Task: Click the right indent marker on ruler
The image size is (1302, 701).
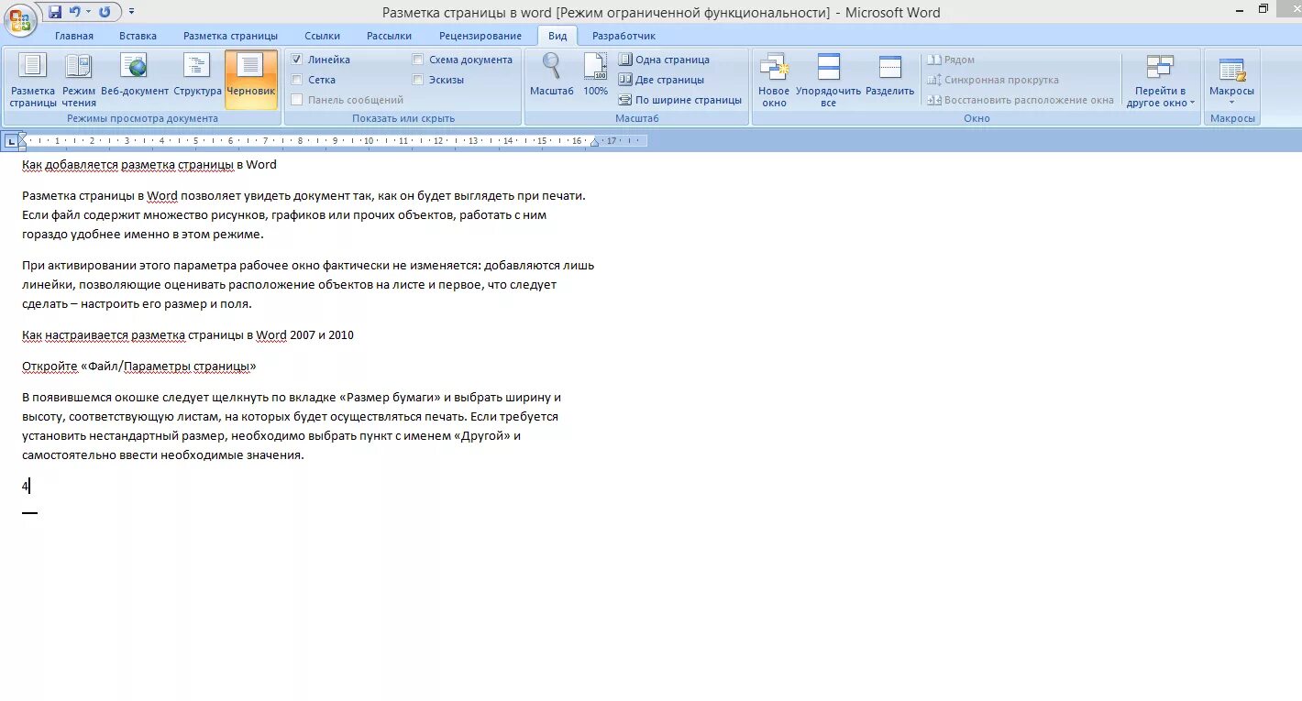Action: [594, 143]
